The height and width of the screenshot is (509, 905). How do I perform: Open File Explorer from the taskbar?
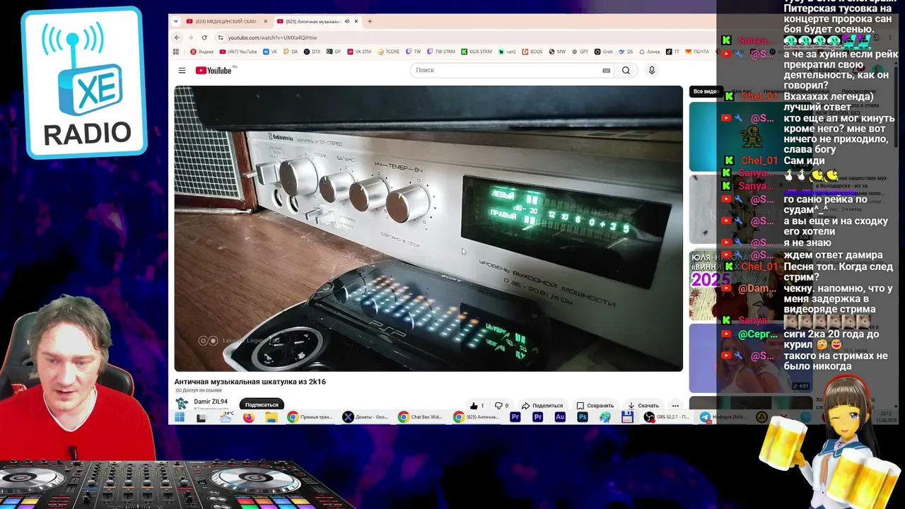271,418
